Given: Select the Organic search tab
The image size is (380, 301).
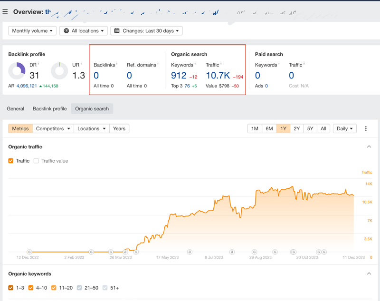Looking at the screenshot, I should (92, 109).
